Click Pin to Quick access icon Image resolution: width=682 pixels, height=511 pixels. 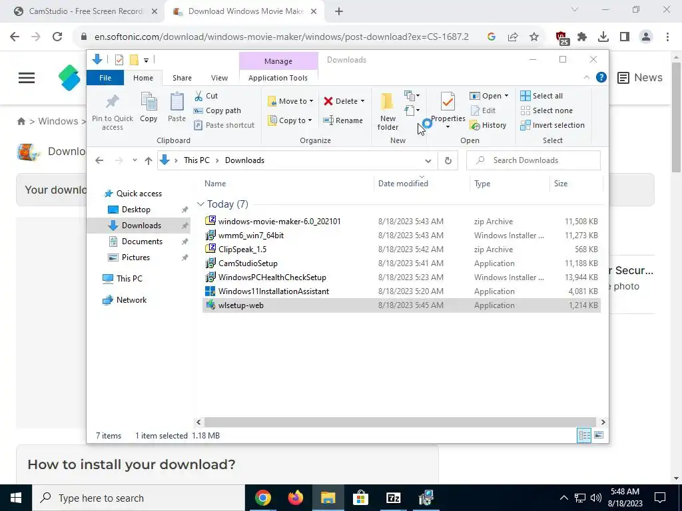pyautogui.click(x=112, y=112)
